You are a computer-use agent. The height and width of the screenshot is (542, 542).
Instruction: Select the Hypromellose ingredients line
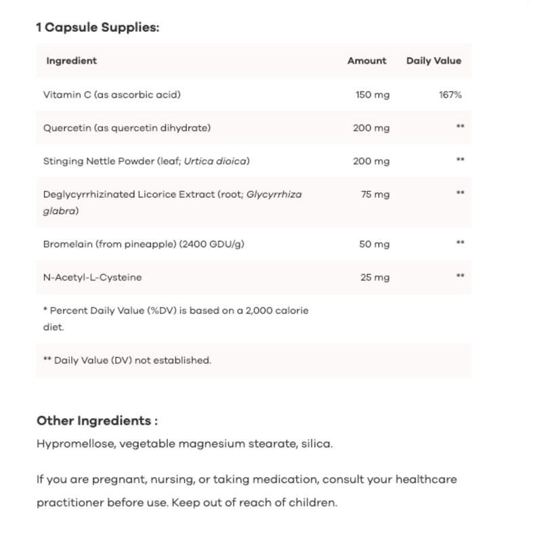[184, 444]
